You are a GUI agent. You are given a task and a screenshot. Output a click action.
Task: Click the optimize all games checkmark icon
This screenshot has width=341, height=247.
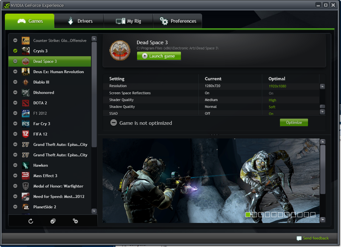pyautogui.click(x=53, y=221)
